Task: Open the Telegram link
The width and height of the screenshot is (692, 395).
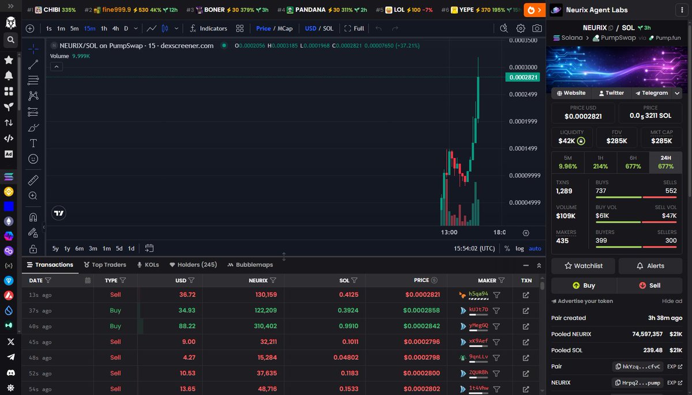Action: point(651,93)
